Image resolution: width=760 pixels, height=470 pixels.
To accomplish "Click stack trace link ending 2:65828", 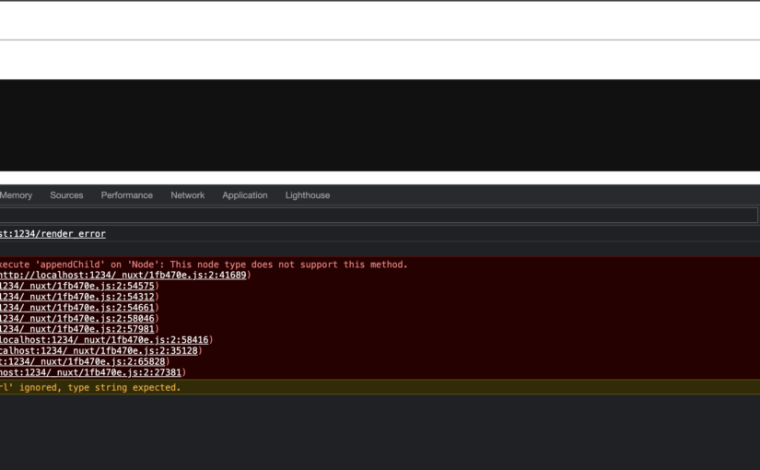I will click(x=83, y=362).
